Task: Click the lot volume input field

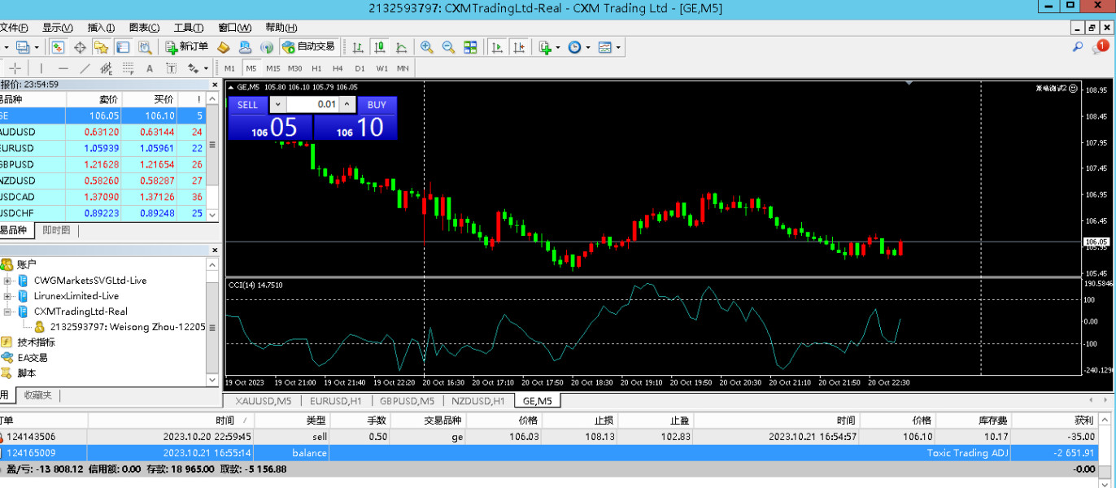Action: point(312,105)
